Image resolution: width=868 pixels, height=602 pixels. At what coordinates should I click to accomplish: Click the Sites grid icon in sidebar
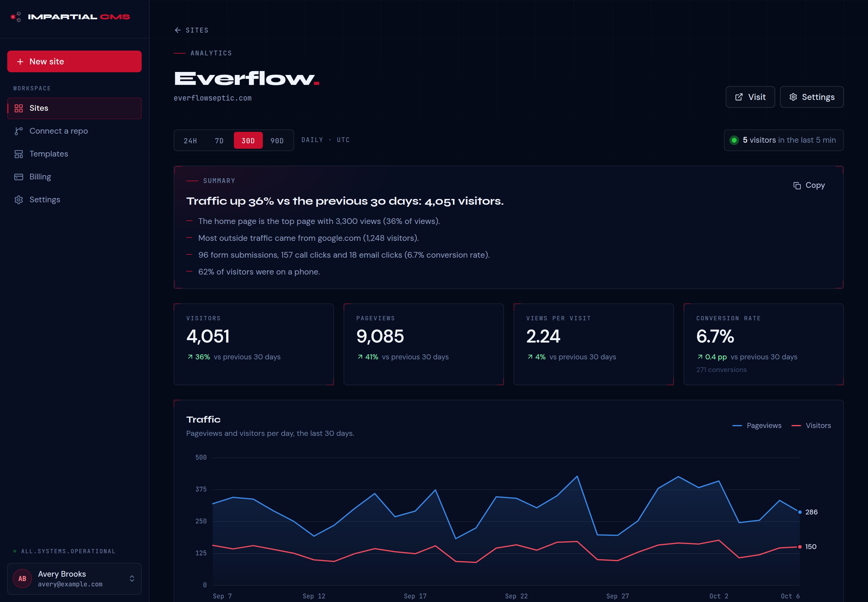(x=18, y=108)
